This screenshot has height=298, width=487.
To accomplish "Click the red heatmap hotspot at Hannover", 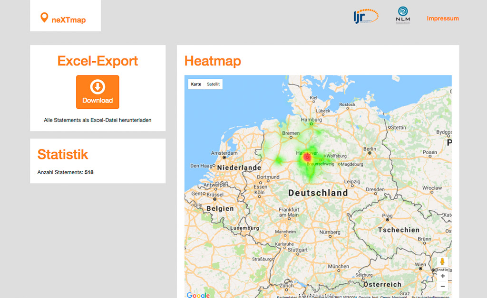I will (307, 157).
